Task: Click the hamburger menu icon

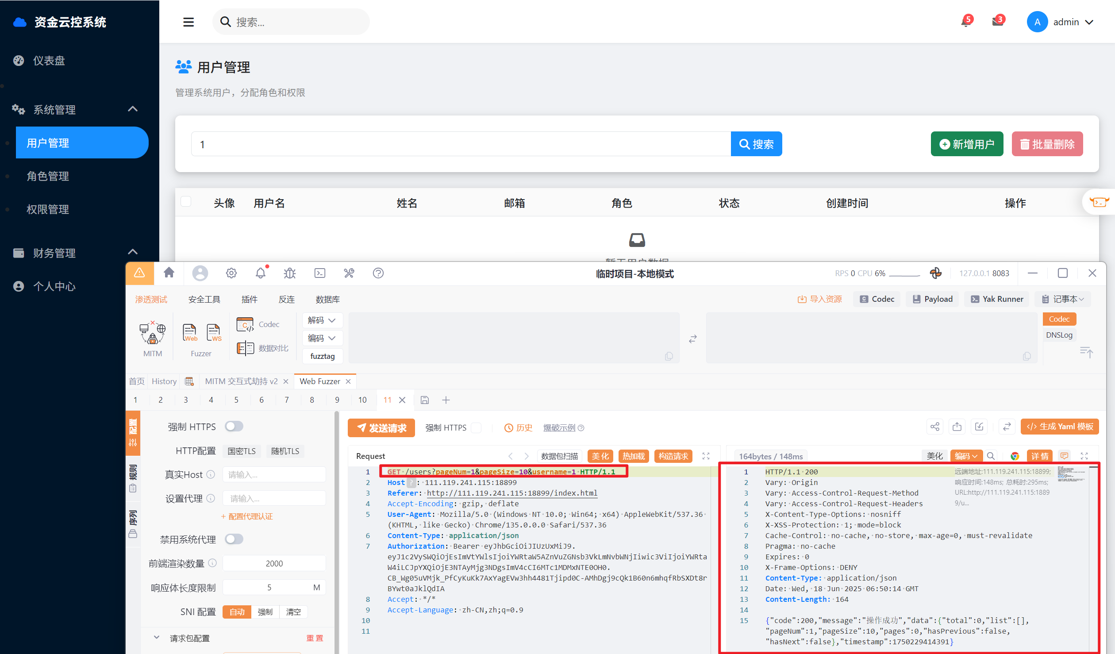Action: click(188, 22)
